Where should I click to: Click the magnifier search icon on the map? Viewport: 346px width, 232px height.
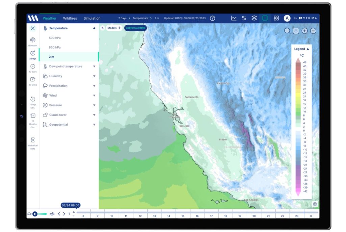click(x=287, y=31)
